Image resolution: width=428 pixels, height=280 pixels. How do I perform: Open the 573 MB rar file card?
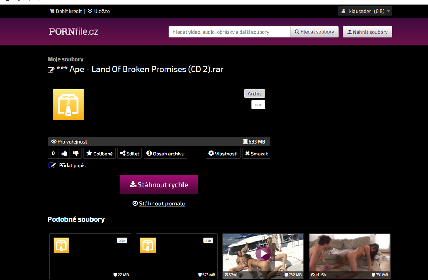pyautogui.click(x=177, y=256)
